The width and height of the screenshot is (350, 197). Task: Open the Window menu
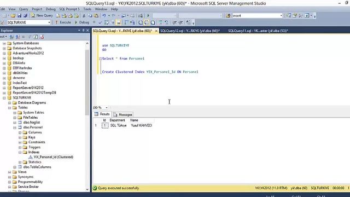tap(101, 9)
